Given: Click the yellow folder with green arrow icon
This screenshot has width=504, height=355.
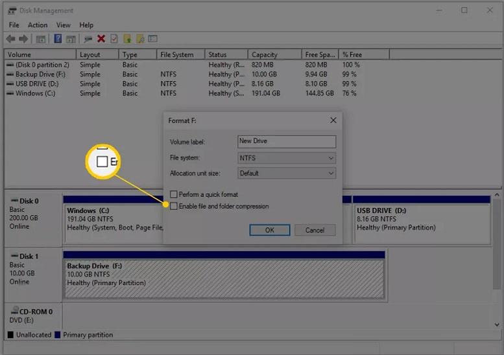Looking at the screenshot, I should (x=127, y=39).
